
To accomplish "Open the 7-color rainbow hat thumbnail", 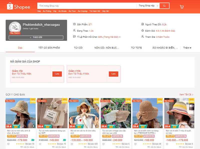I will 179,113.
